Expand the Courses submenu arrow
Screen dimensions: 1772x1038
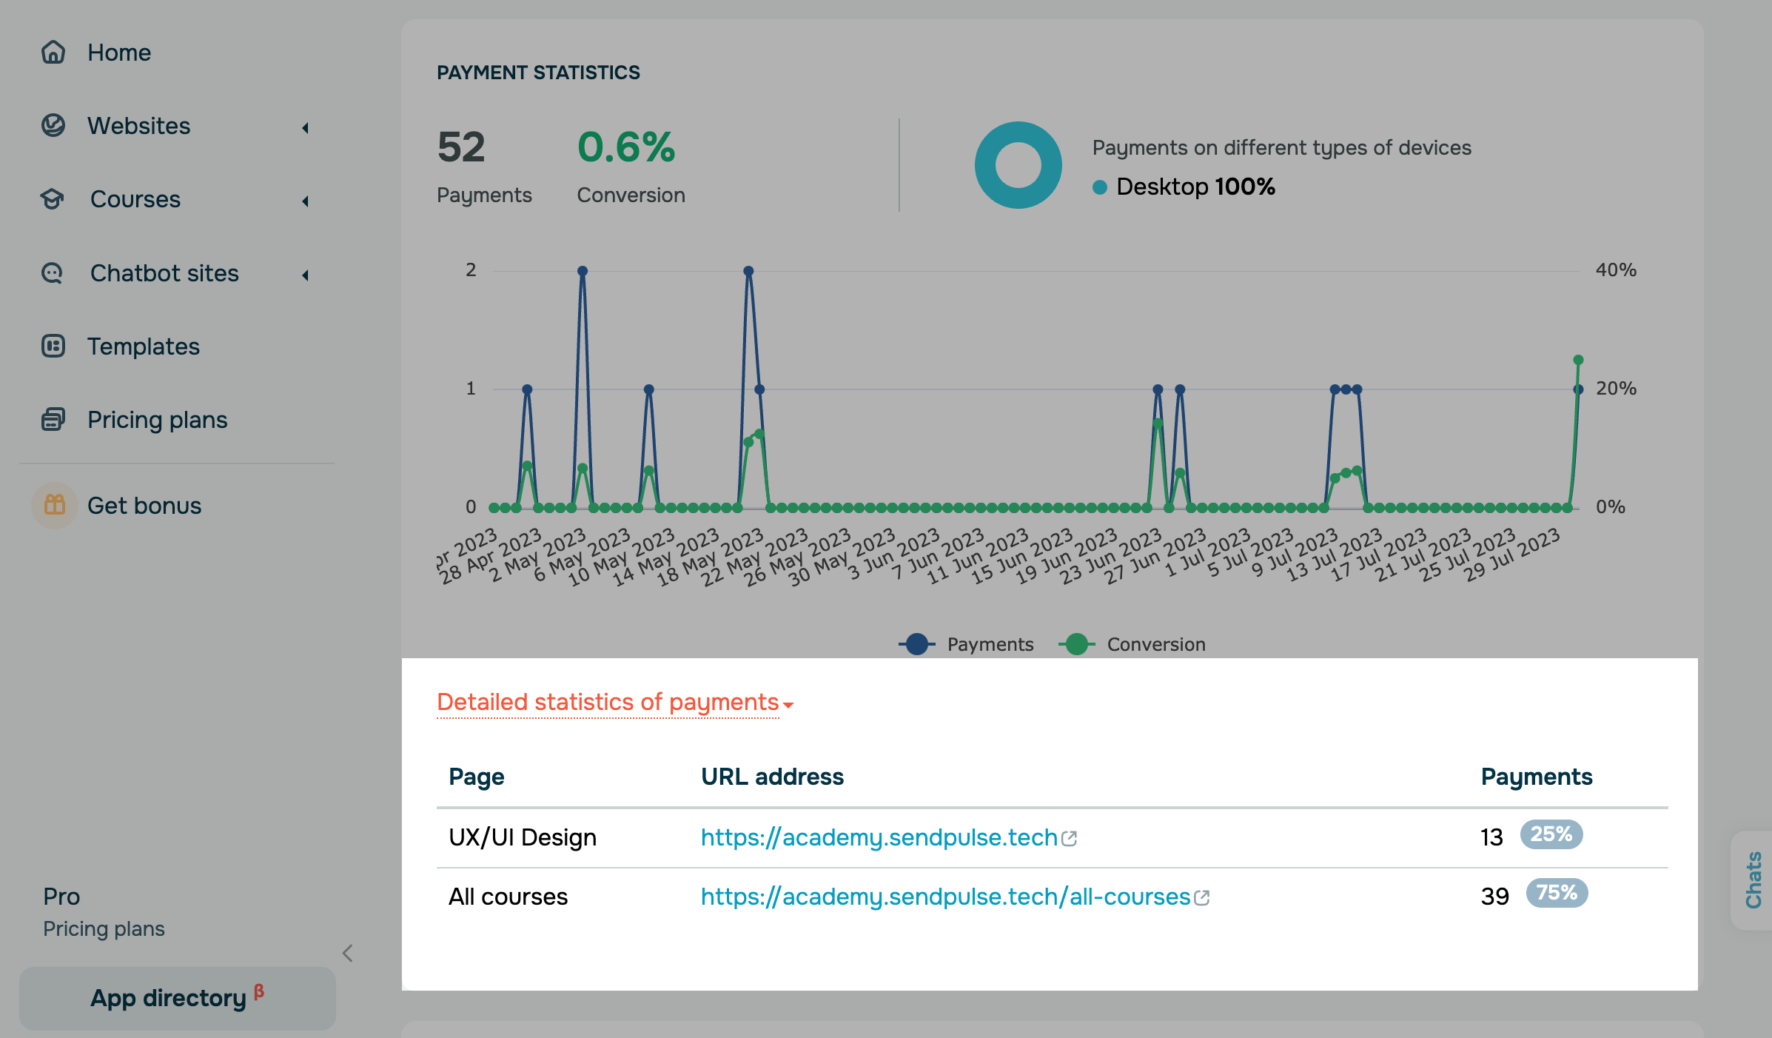click(305, 201)
